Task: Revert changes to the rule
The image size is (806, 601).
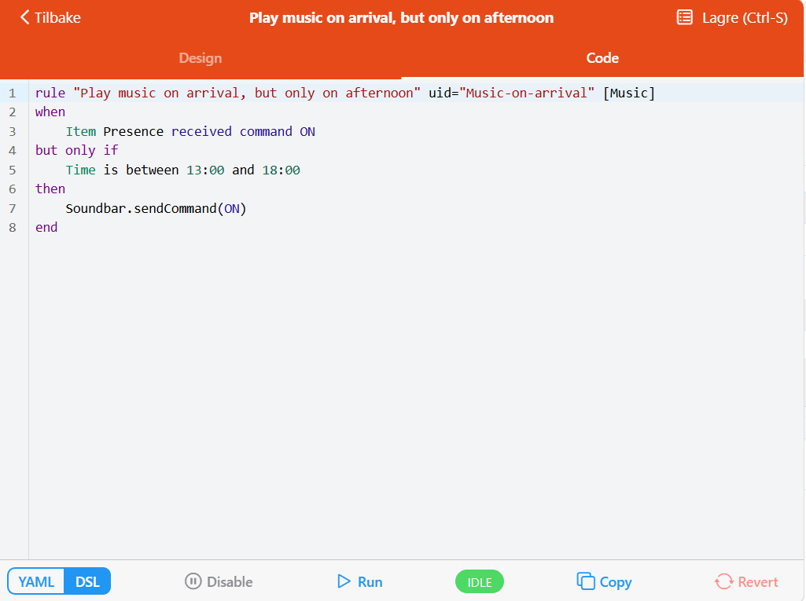Action: 758,582
